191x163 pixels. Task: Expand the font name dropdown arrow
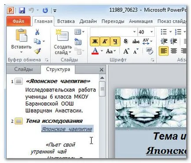coord(134,32)
